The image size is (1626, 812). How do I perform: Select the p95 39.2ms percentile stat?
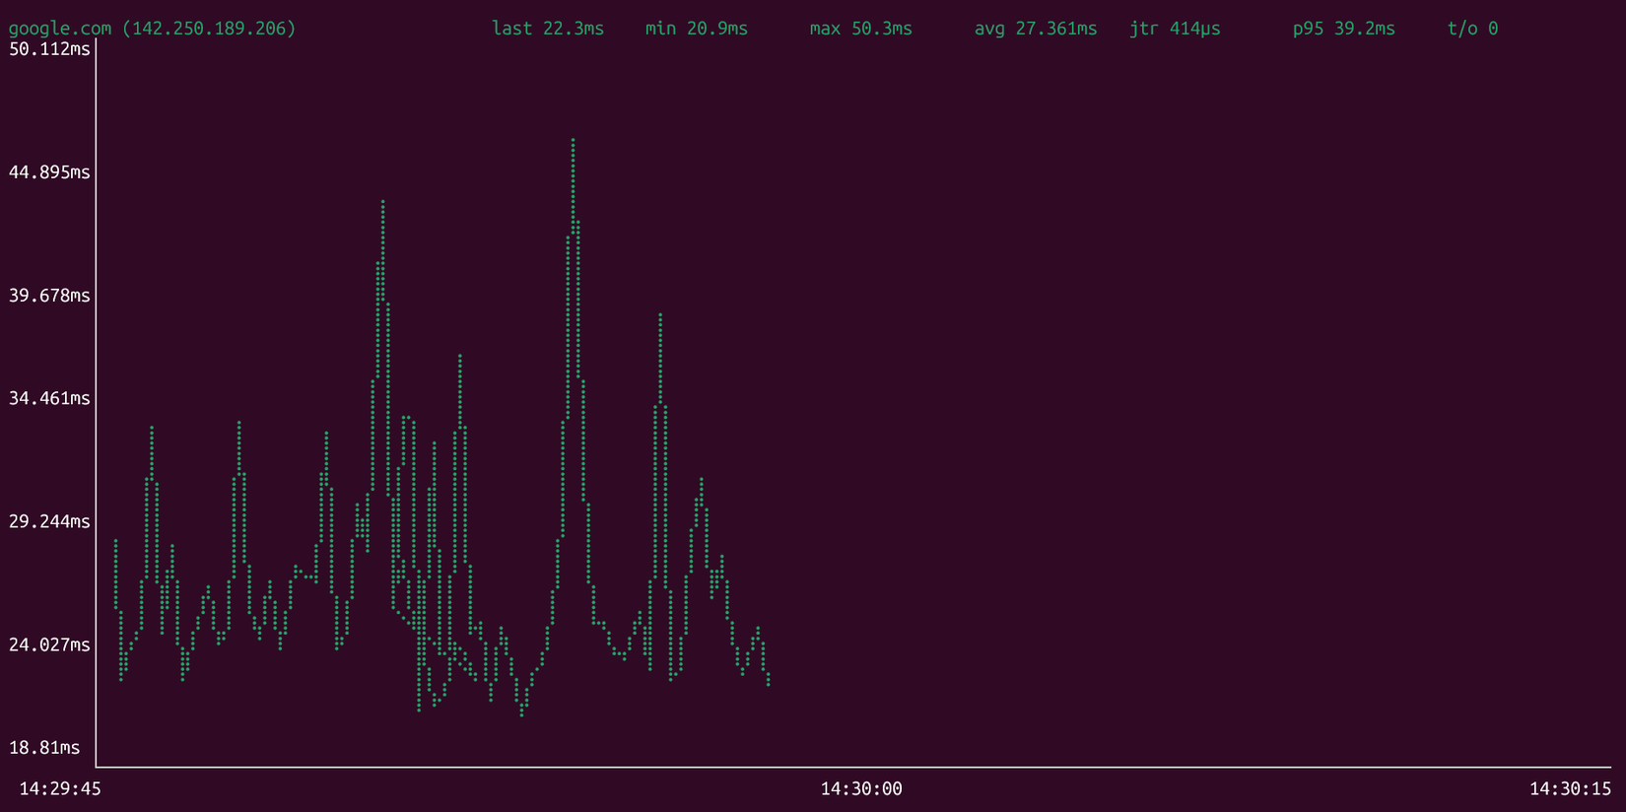[x=1343, y=29]
